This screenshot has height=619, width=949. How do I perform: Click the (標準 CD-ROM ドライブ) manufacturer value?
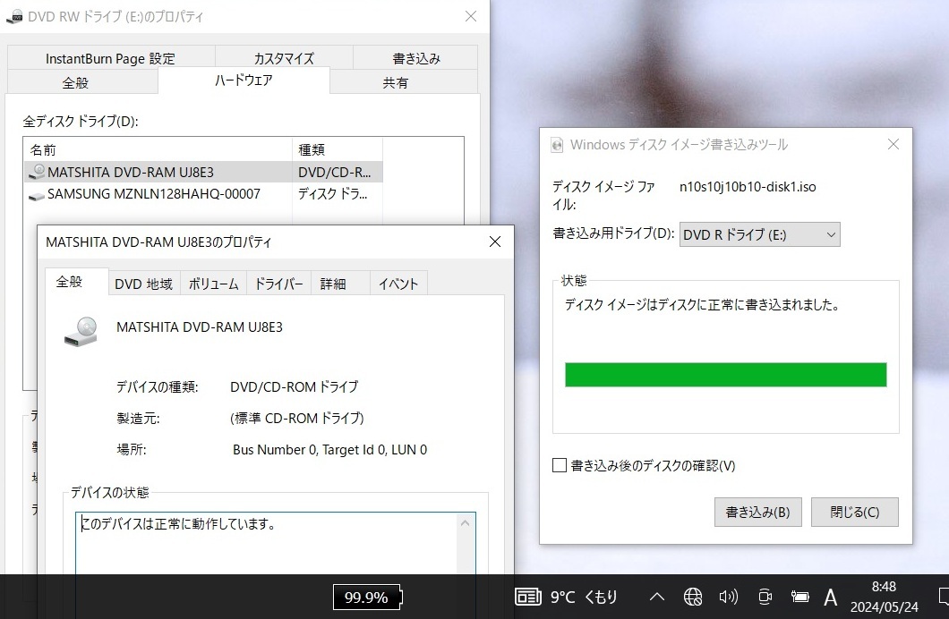(297, 419)
